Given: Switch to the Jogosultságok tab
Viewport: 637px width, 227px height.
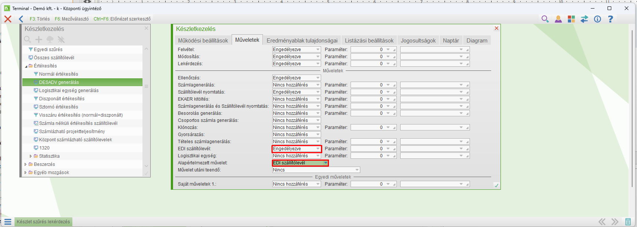Looking at the screenshot, I should click(418, 41).
